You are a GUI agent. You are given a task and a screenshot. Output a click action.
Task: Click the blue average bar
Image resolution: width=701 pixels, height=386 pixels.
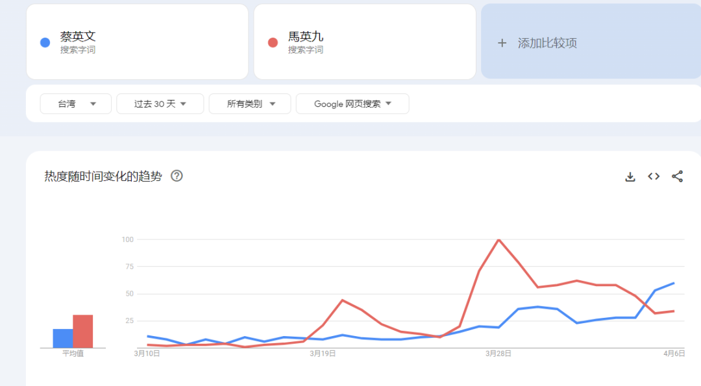coord(63,338)
